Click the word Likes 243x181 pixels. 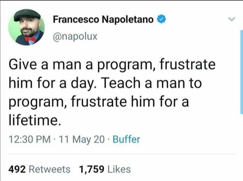click(x=118, y=169)
